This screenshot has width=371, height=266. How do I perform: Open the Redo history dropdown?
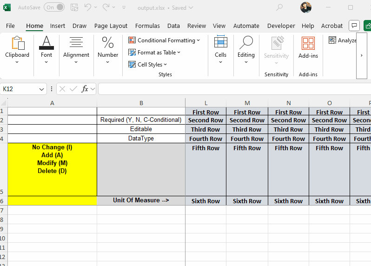coord(114,7)
